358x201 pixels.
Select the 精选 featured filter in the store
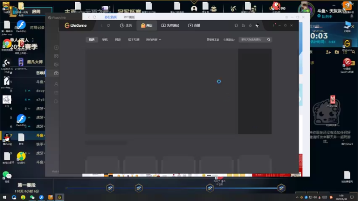pos(92,39)
